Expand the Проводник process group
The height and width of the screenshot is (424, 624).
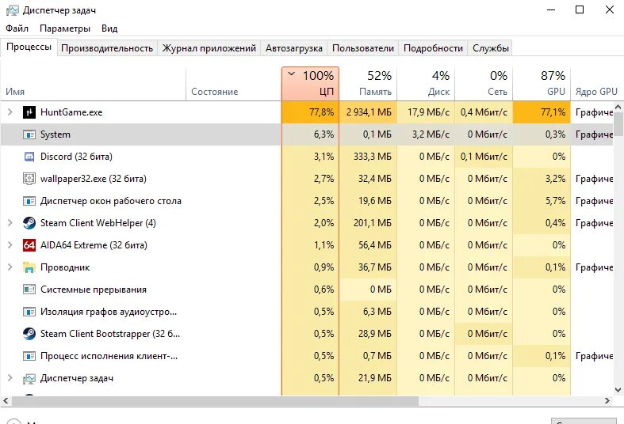10,267
